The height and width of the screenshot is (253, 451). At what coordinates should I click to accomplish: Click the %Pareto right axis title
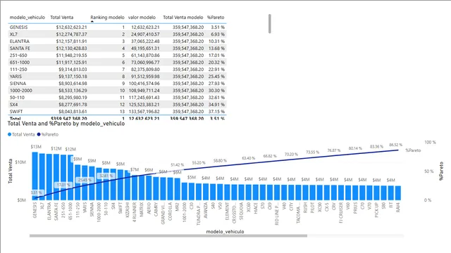(x=441, y=171)
